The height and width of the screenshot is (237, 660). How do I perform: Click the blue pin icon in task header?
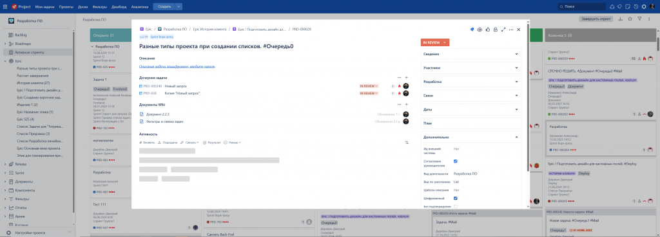tap(472, 30)
